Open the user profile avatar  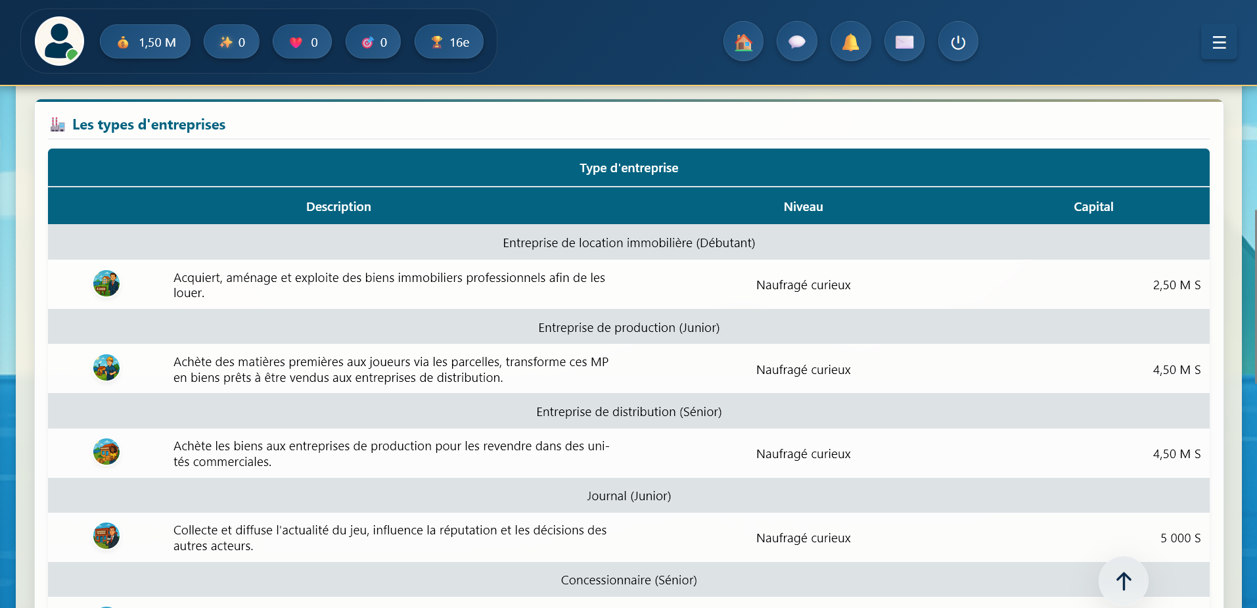coord(59,41)
